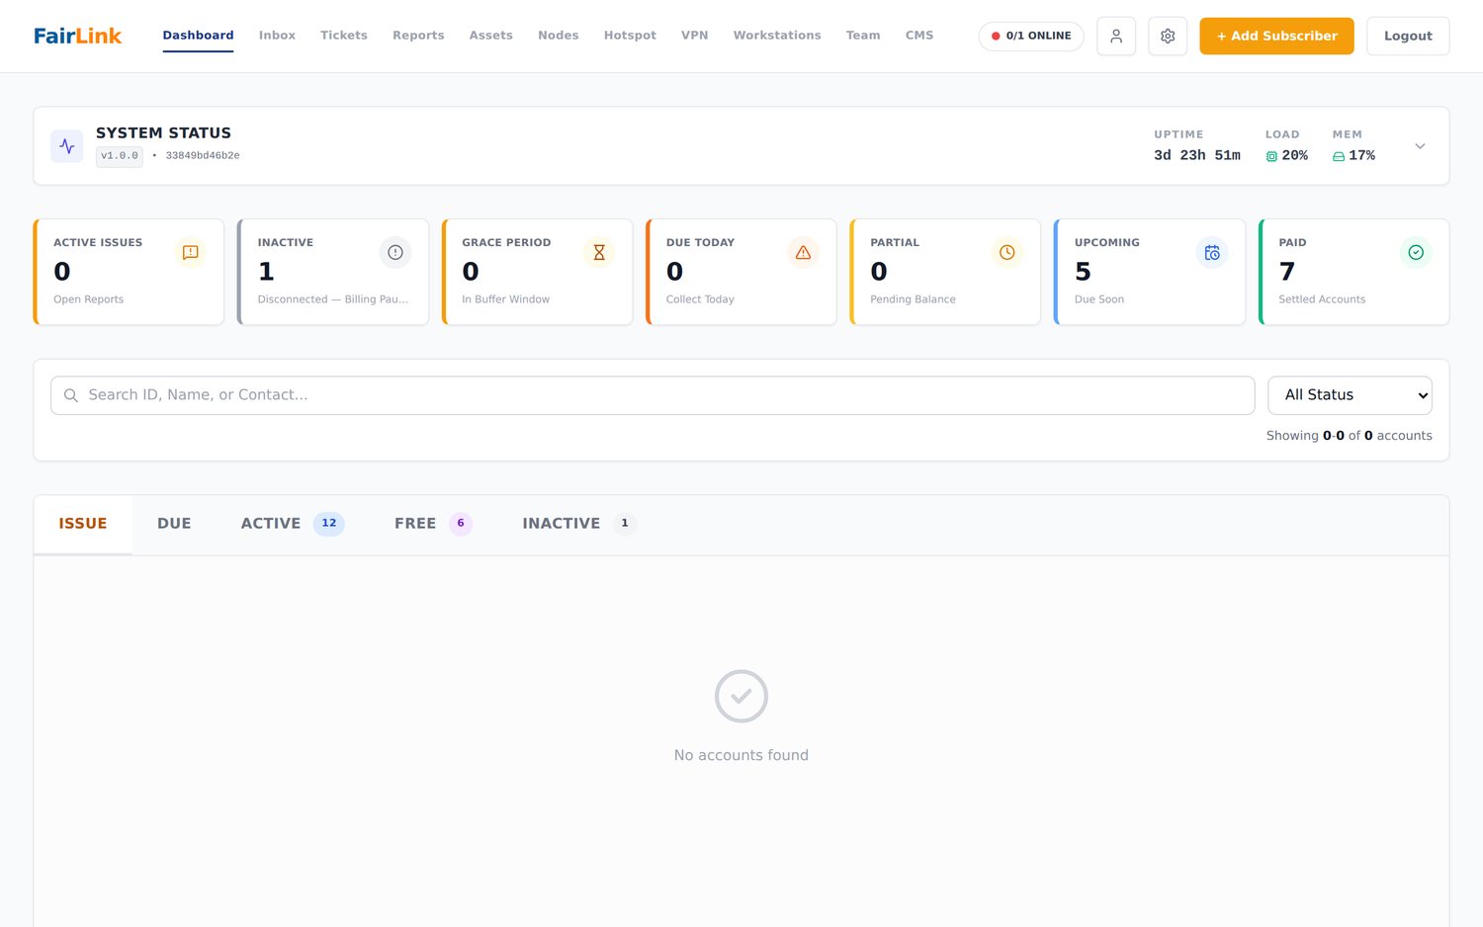Switch to the INACTIVE tab
This screenshot has height=927, width=1483.
579,524
